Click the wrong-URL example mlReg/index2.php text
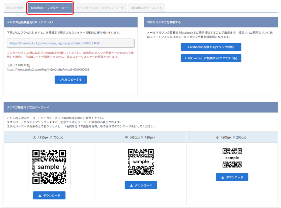 pyautogui.click(x=48, y=69)
